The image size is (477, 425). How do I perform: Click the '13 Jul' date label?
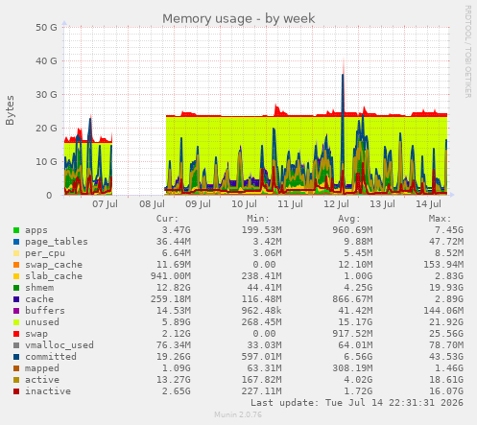382,204
